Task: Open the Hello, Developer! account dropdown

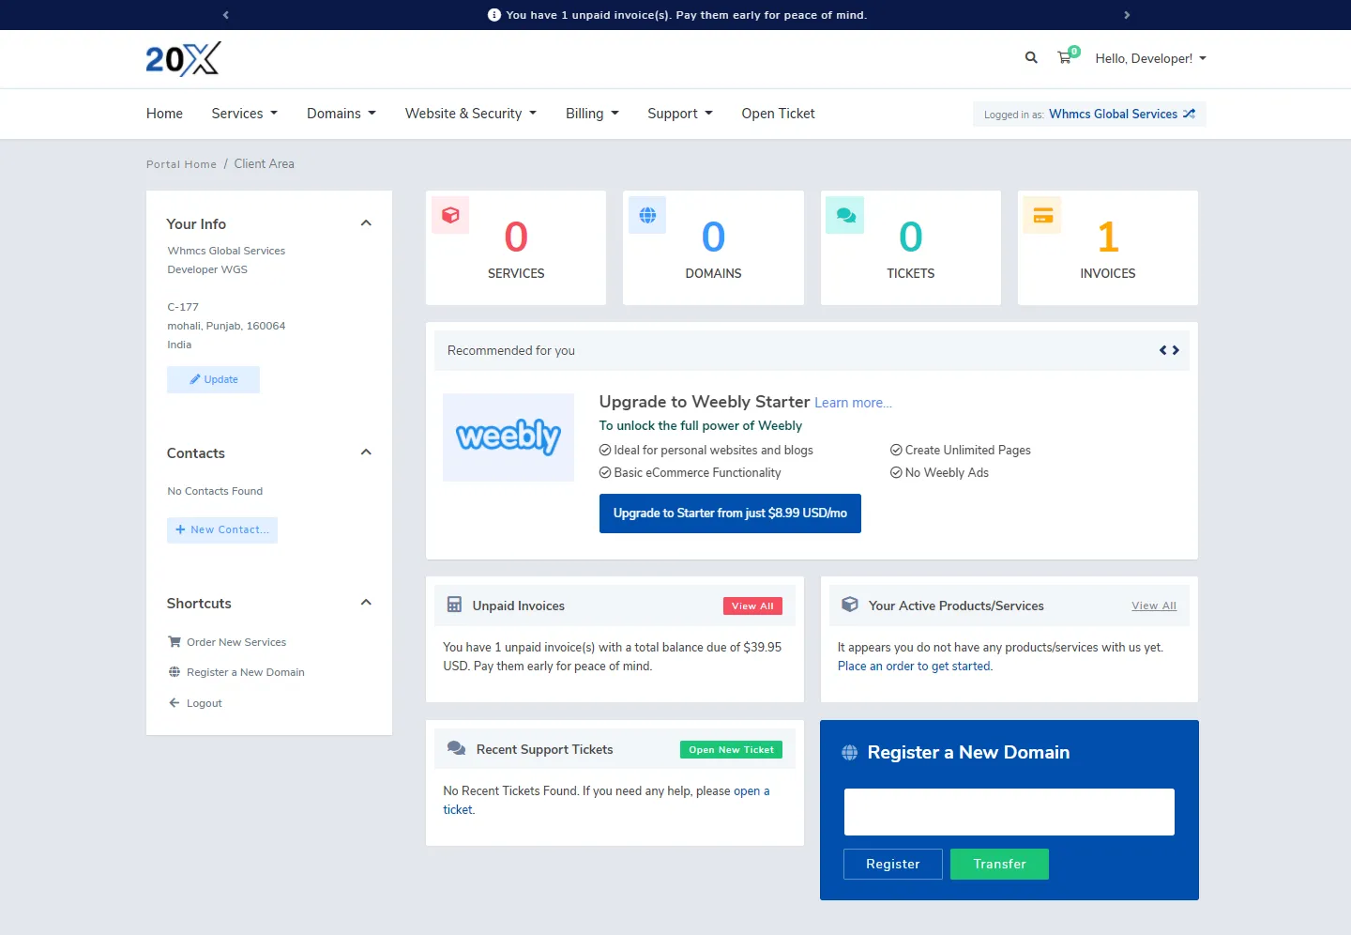Action: pyautogui.click(x=1150, y=58)
